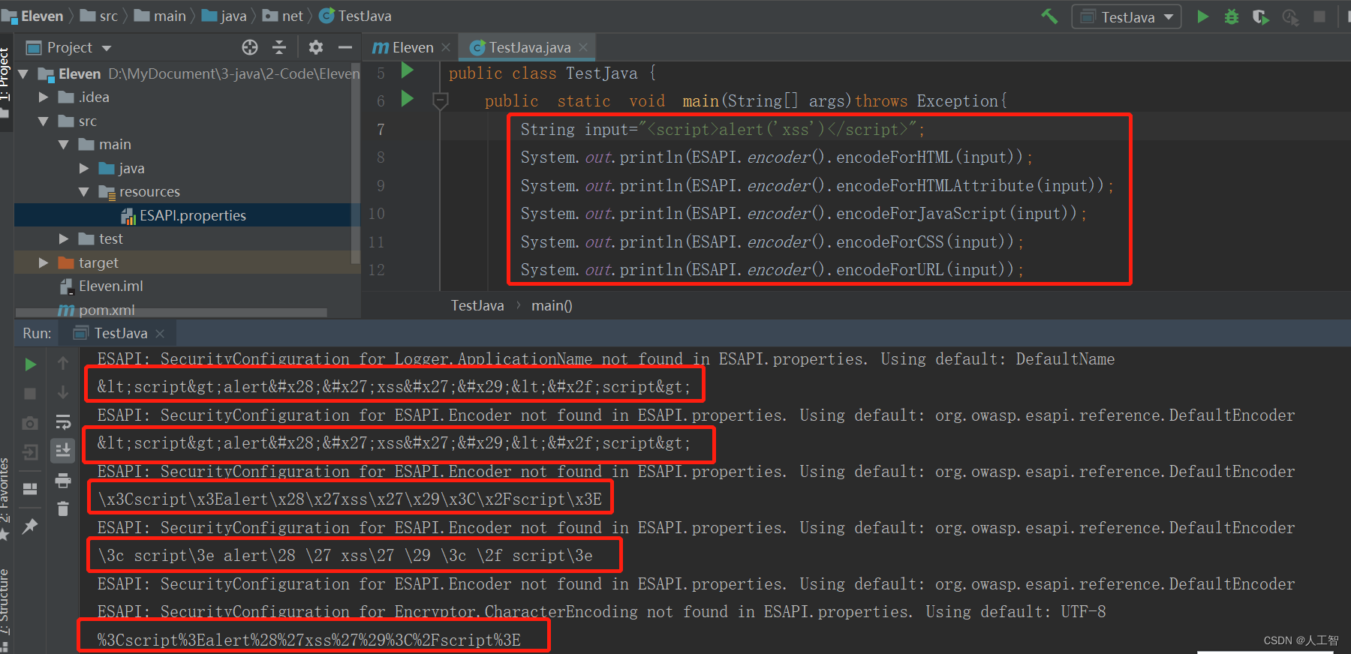The image size is (1351, 654).
Task: Expand the test folder
Action: pyautogui.click(x=63, y=239)
